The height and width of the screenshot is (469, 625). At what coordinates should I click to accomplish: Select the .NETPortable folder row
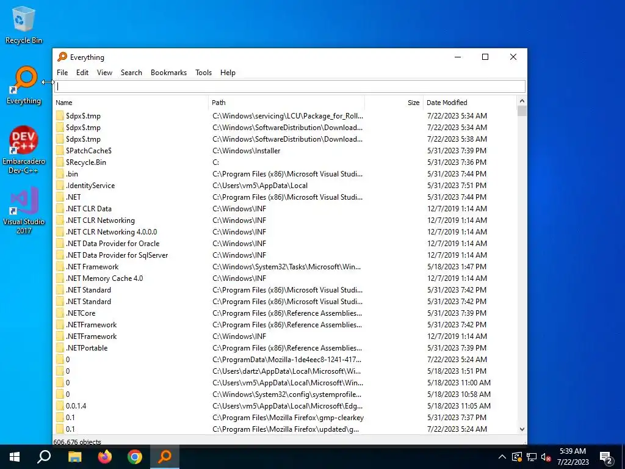point(285,347)
